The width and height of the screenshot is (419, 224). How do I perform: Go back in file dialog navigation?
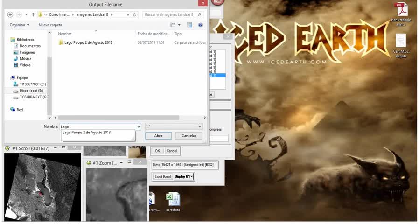(10, 15)
